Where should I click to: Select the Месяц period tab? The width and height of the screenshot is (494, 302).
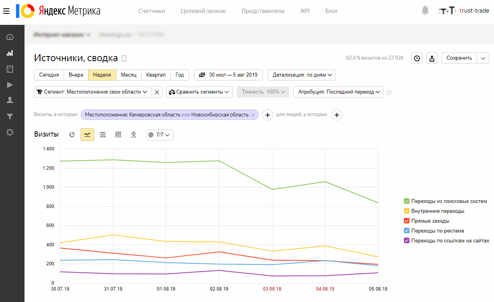coord(128,75)
